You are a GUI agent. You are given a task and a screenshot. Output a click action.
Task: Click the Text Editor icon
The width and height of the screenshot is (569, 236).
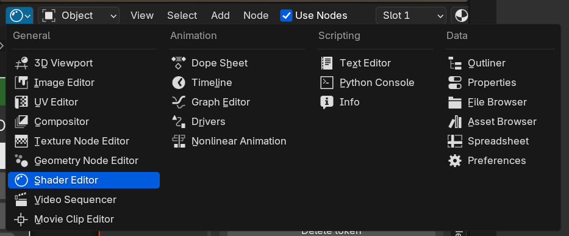pyautogui.click(x=327, y=63)
